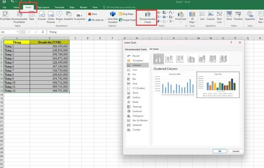
Task: Choose Box & Whisker chart type
Action: coord(140,120)
